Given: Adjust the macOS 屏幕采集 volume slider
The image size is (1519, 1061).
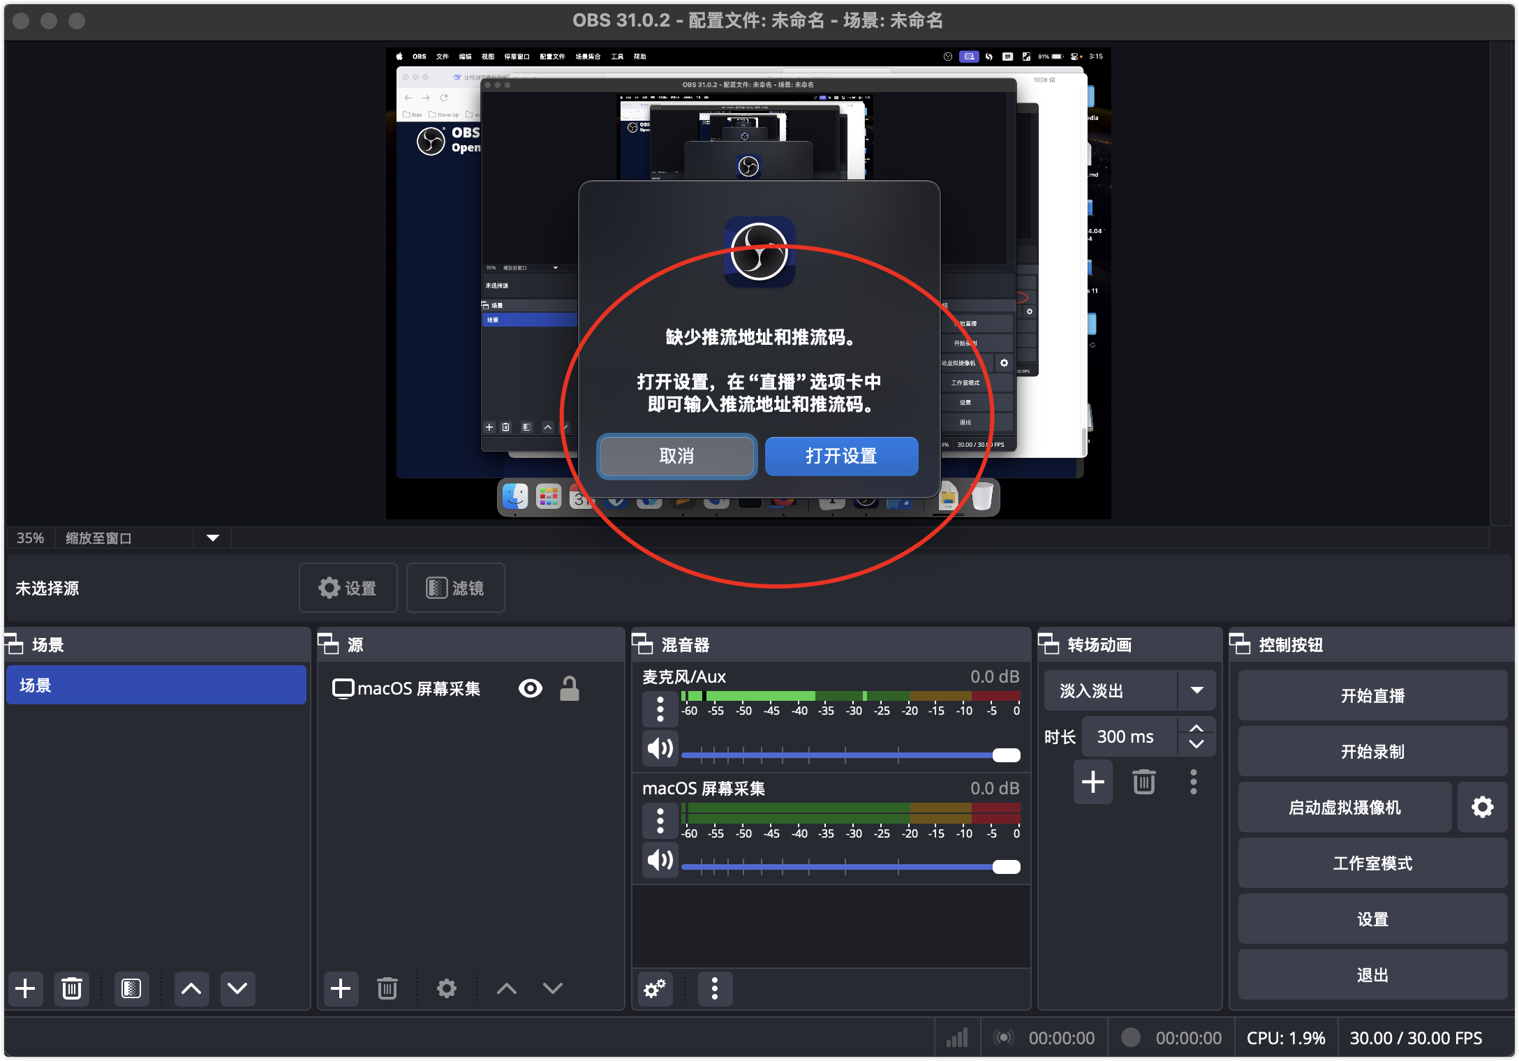Looking at the screenshot, I should tap(850, 866).
